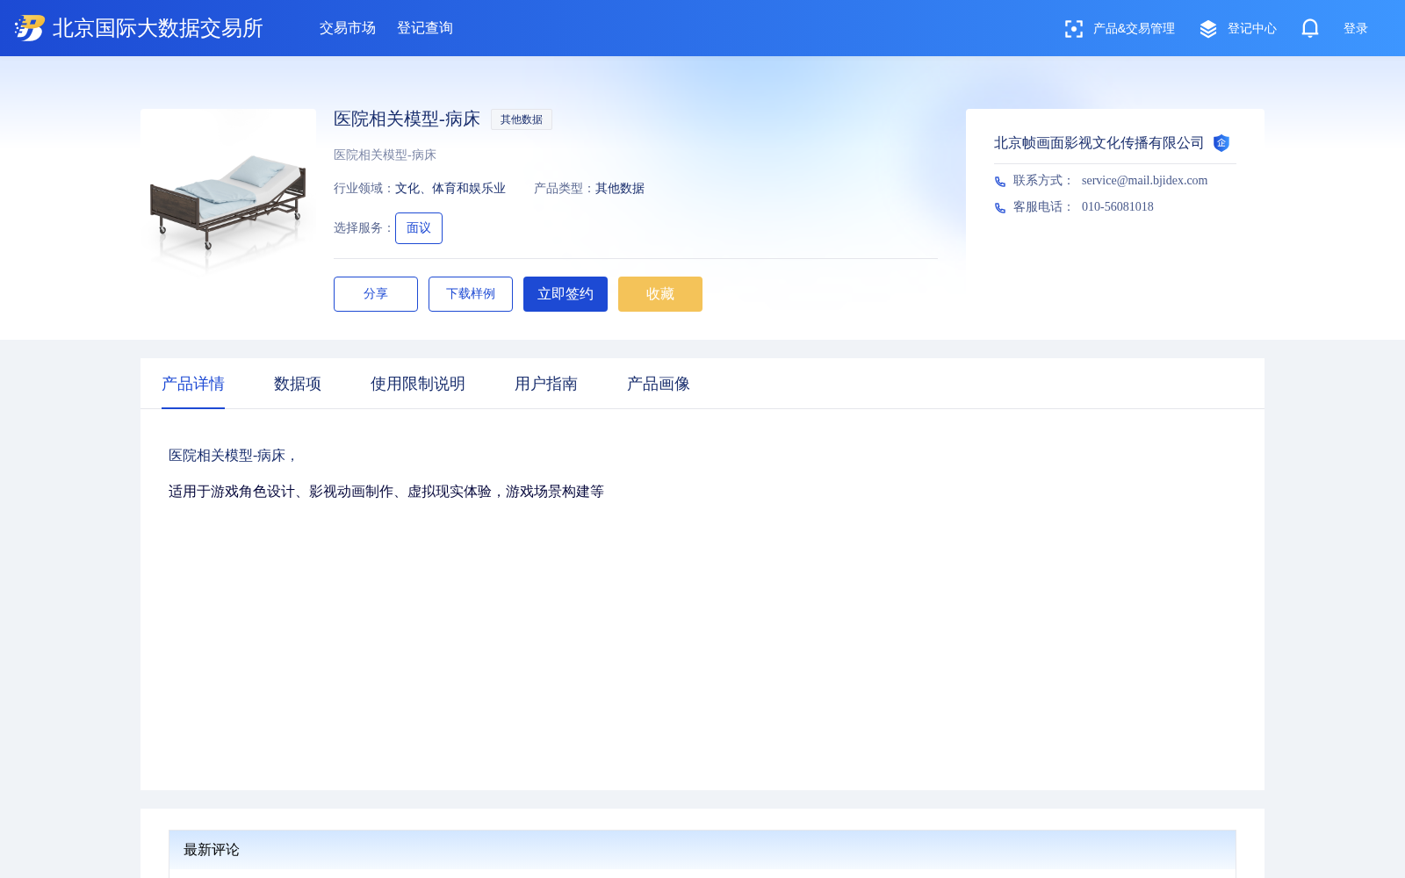Image resolution: width=1405 pixels, height=878 pixels.
Task: Click phone icon beside 客服电话
Action: click(1000, 207)
